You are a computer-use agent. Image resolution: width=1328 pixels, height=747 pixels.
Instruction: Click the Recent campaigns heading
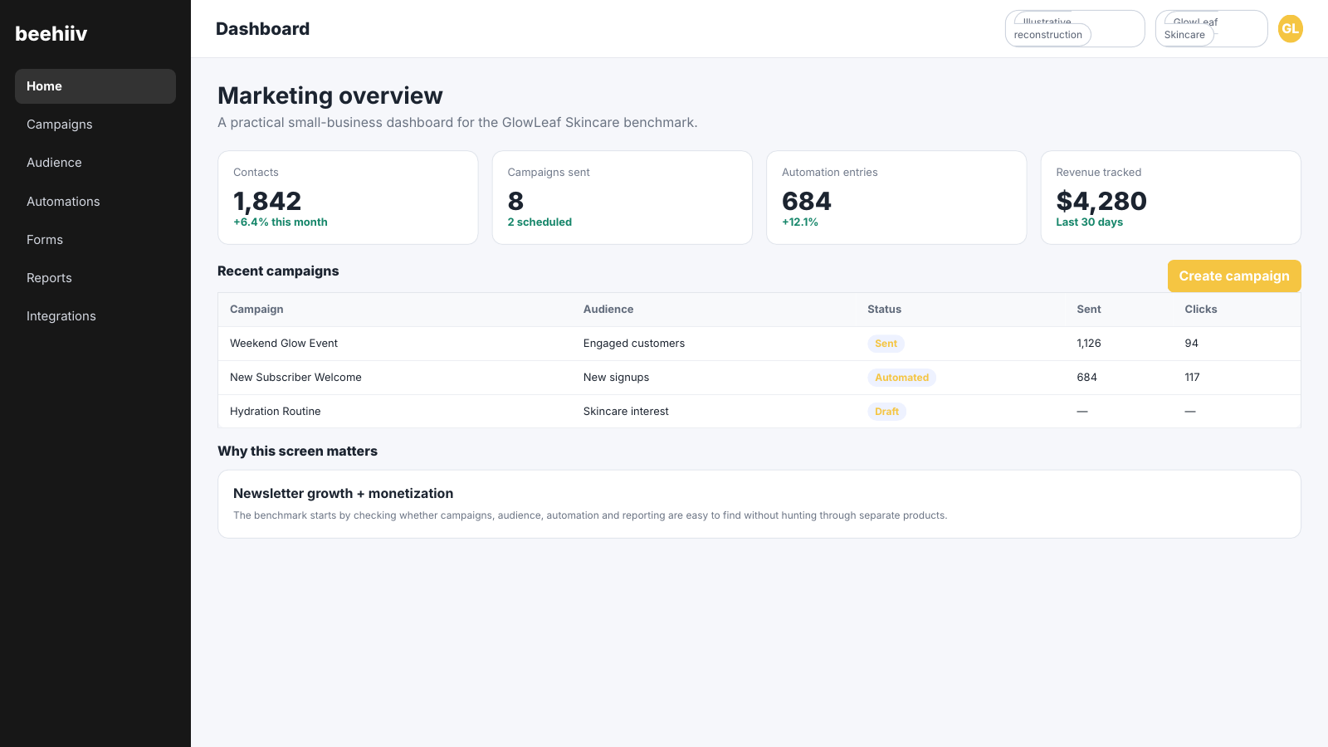(278, 271)
